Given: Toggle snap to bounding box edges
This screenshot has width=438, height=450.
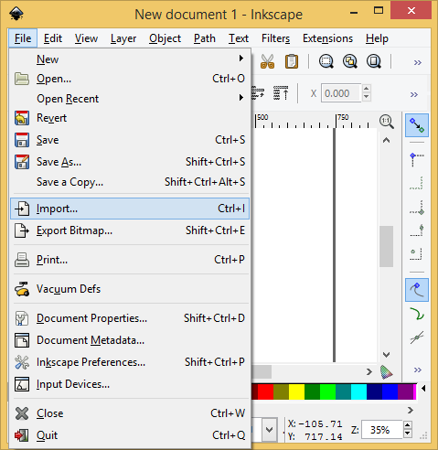Looking at the screenshot, I should tap(417, 183).
